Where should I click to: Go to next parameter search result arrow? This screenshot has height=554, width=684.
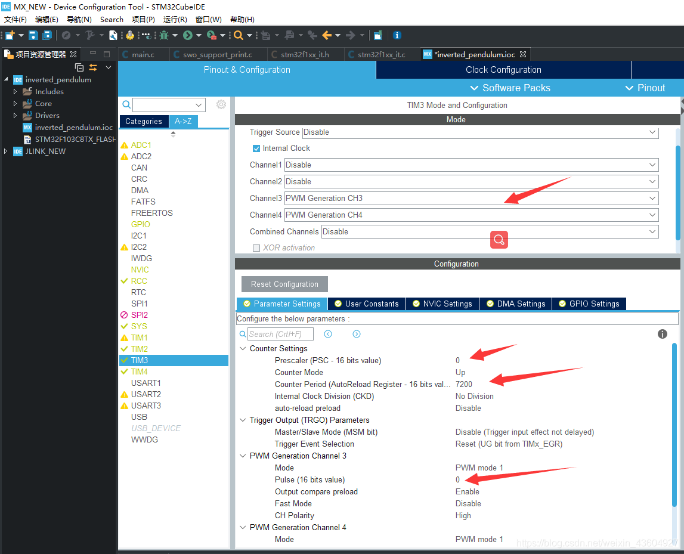pos(357,334)
